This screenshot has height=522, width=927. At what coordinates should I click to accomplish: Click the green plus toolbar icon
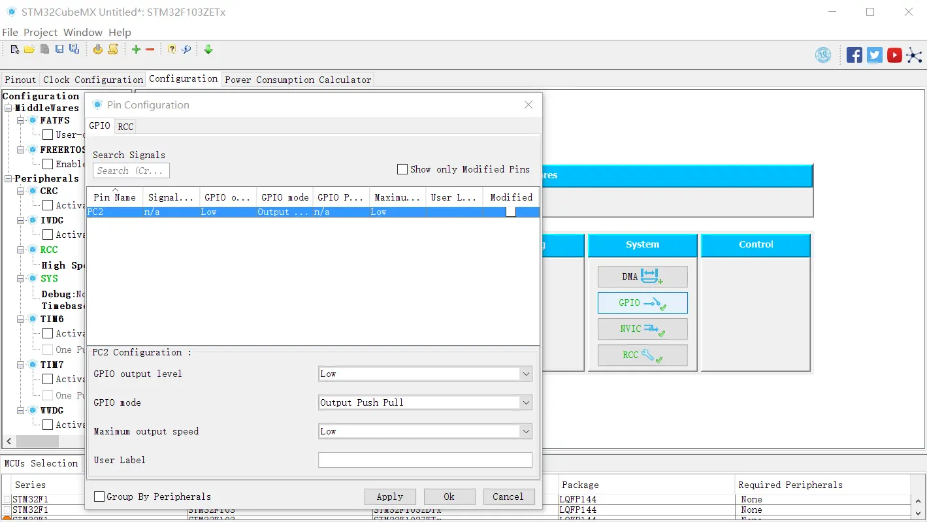[x=136, y=50]
